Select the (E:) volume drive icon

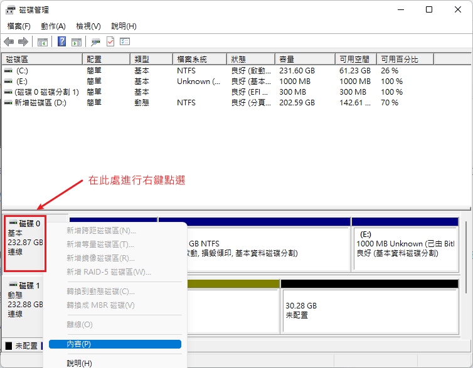pyautogui.click(x=8, y=81)
